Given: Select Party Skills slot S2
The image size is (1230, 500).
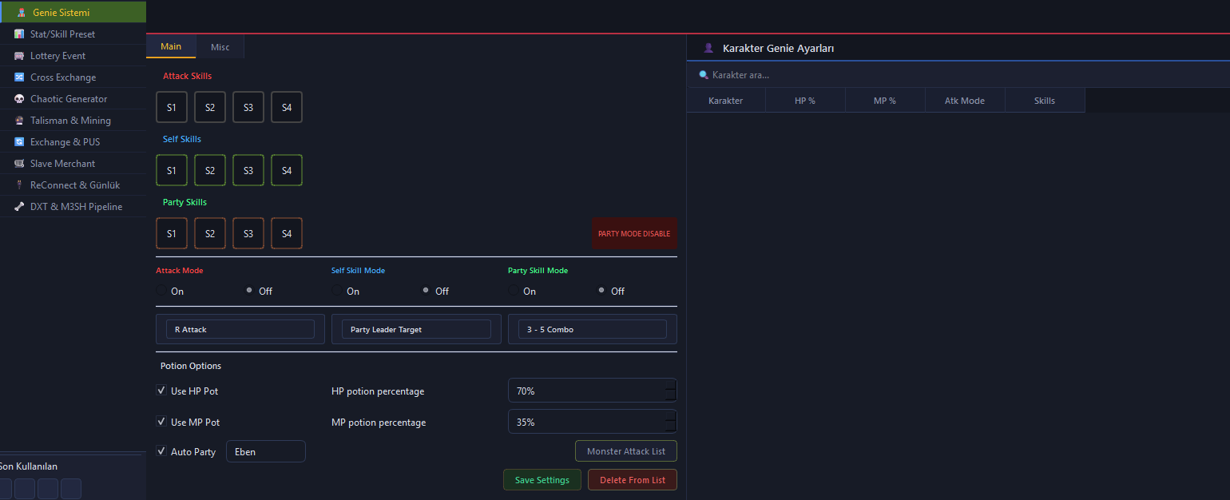Looking at the screenshot, I should coord(210,233).
